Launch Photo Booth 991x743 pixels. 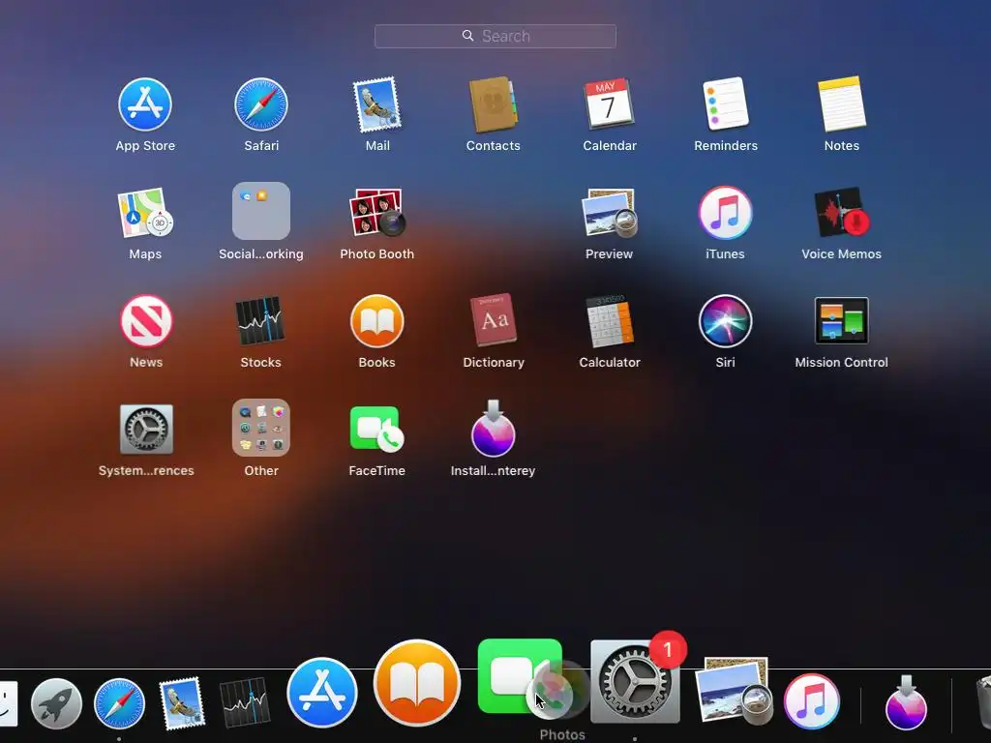click(x=377, y=212)
